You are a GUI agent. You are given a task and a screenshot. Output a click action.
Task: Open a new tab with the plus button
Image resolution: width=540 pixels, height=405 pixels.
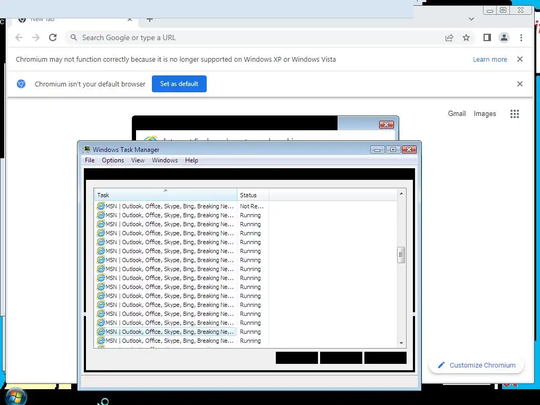tap(149, 20)
